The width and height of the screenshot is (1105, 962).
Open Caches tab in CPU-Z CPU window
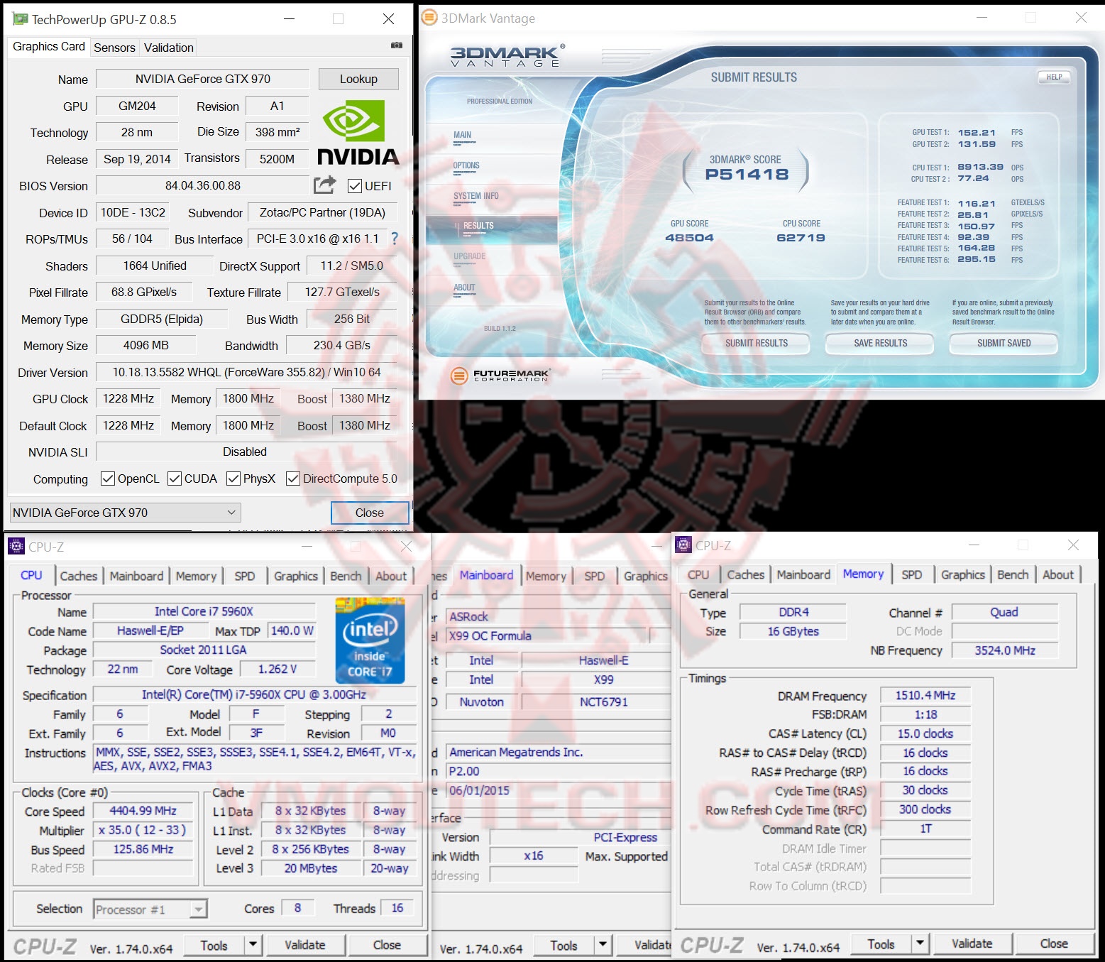tap(79, 576)
